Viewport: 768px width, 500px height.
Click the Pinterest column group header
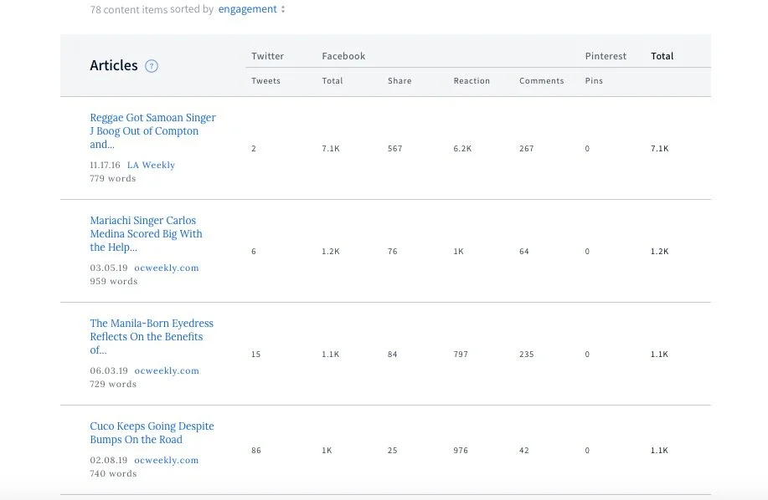[x=606, y=56]
